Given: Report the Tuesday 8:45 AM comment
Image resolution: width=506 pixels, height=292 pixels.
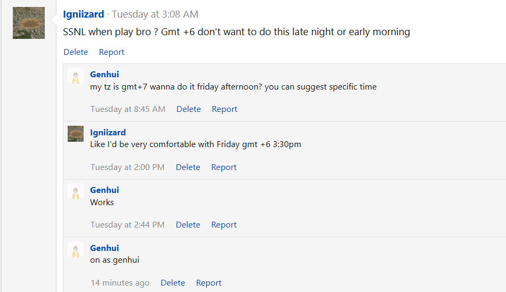Looking at the screenshot, I should point(224,109).
